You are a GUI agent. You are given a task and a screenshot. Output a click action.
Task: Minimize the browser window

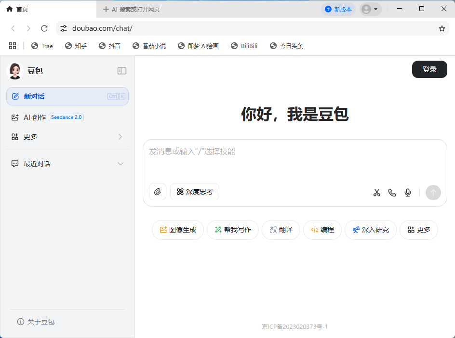pos(400,9)
